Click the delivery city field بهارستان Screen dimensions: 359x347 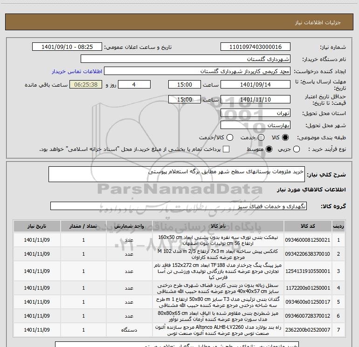tap(255, 125)
